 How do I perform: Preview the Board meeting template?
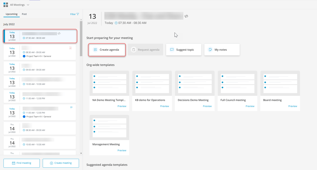(x=293, y=106)
